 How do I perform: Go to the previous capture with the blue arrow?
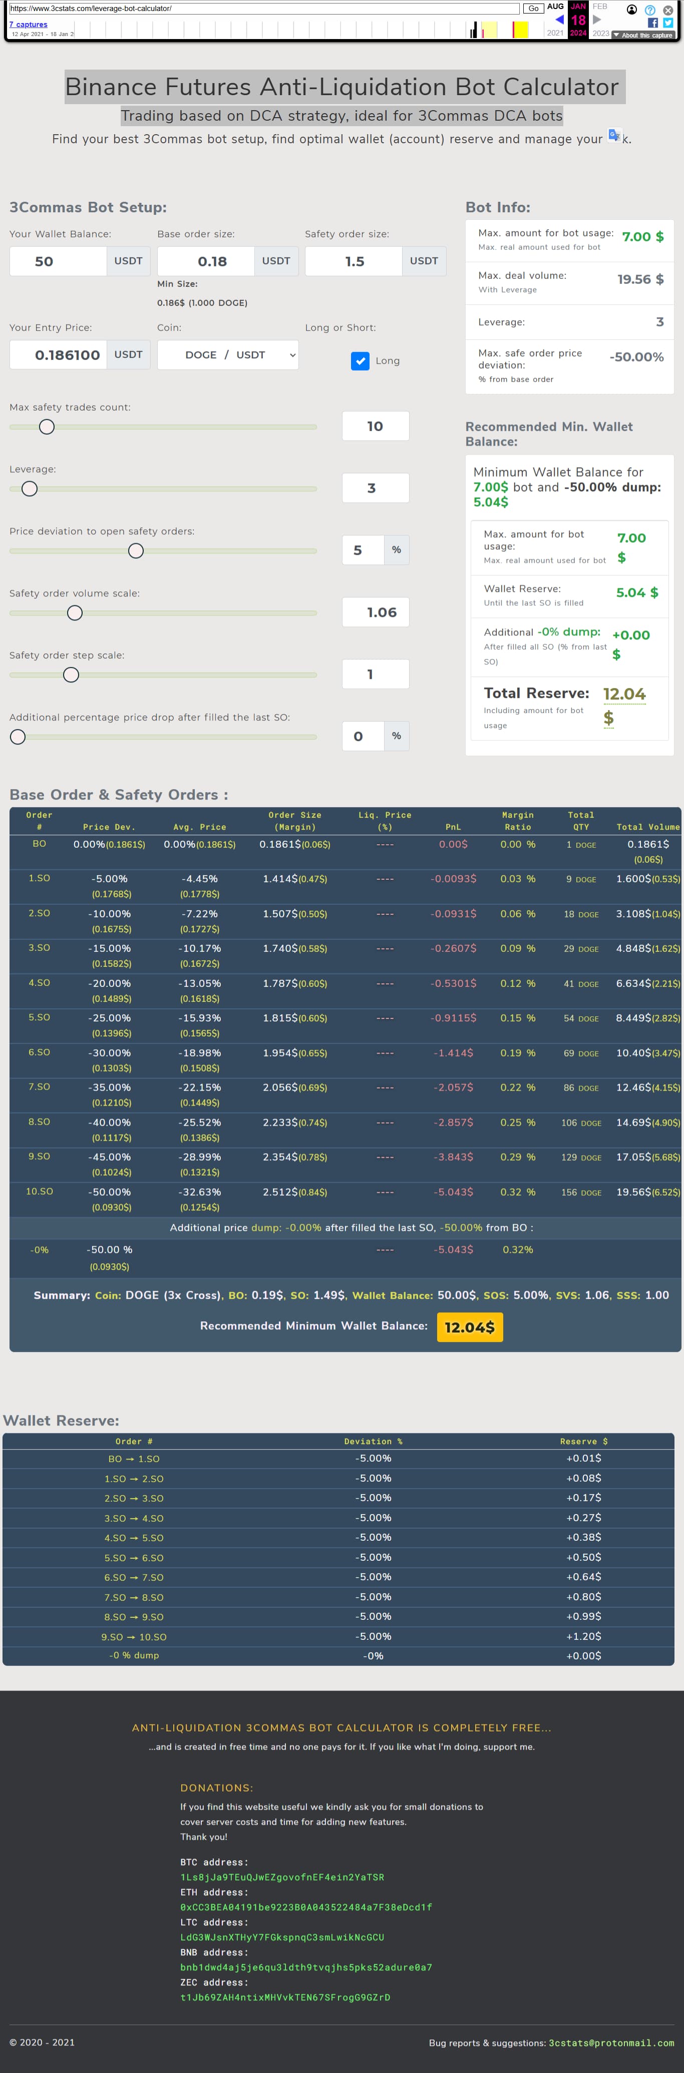click(x=559, y=20)
